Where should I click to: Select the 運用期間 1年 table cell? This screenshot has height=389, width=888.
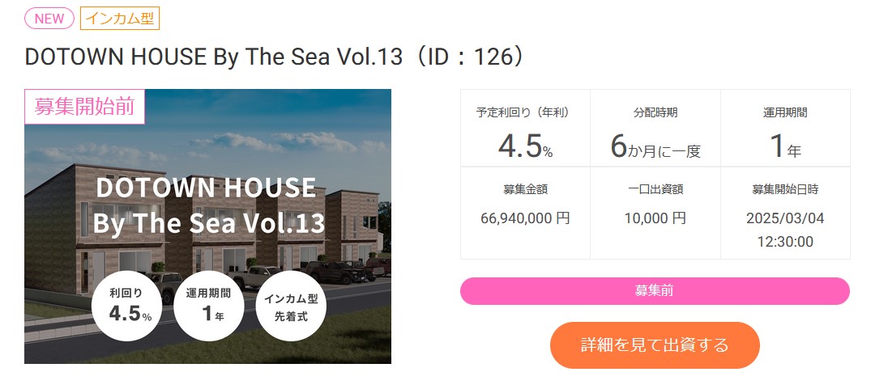(785, 128)
